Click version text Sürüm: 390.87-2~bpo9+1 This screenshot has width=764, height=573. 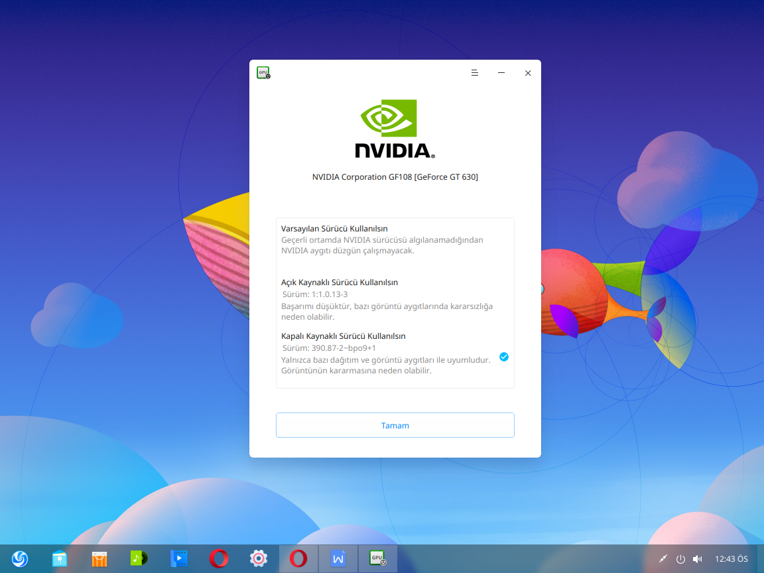click(x=329, y=348)
